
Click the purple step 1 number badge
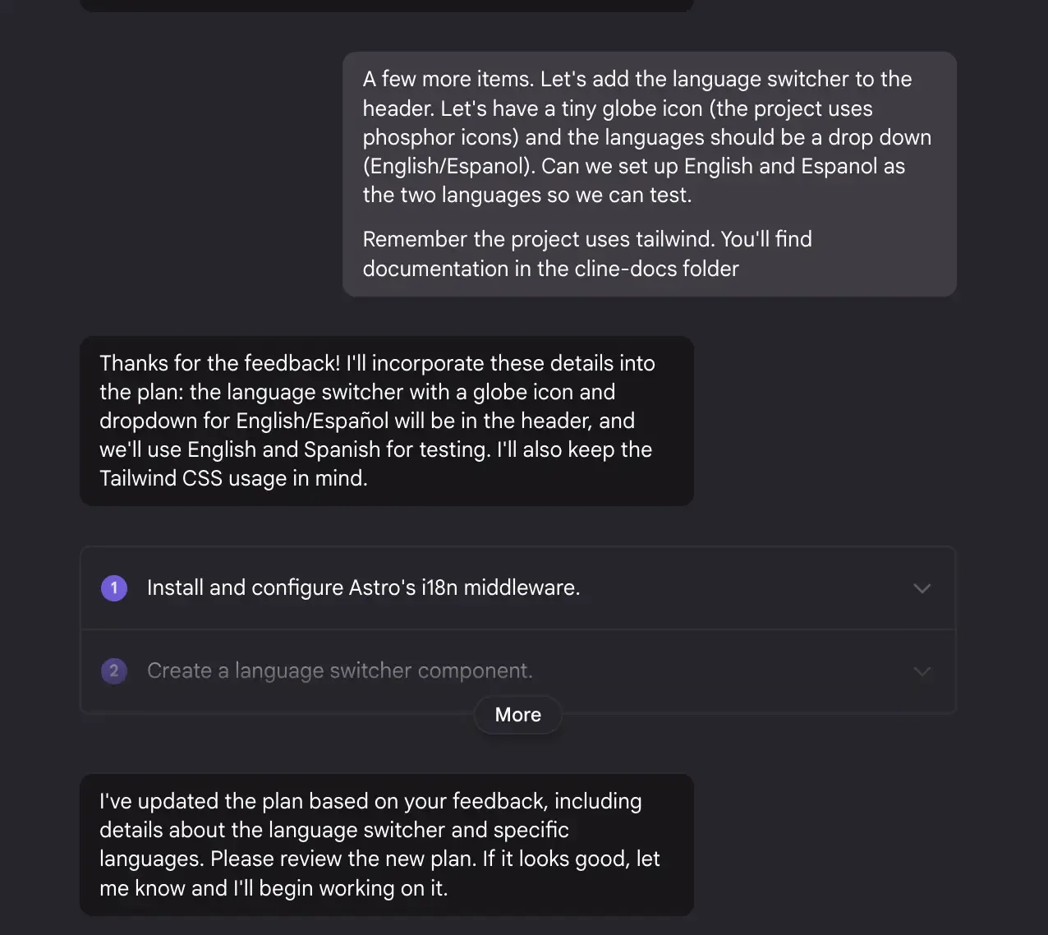pos(114,588)
